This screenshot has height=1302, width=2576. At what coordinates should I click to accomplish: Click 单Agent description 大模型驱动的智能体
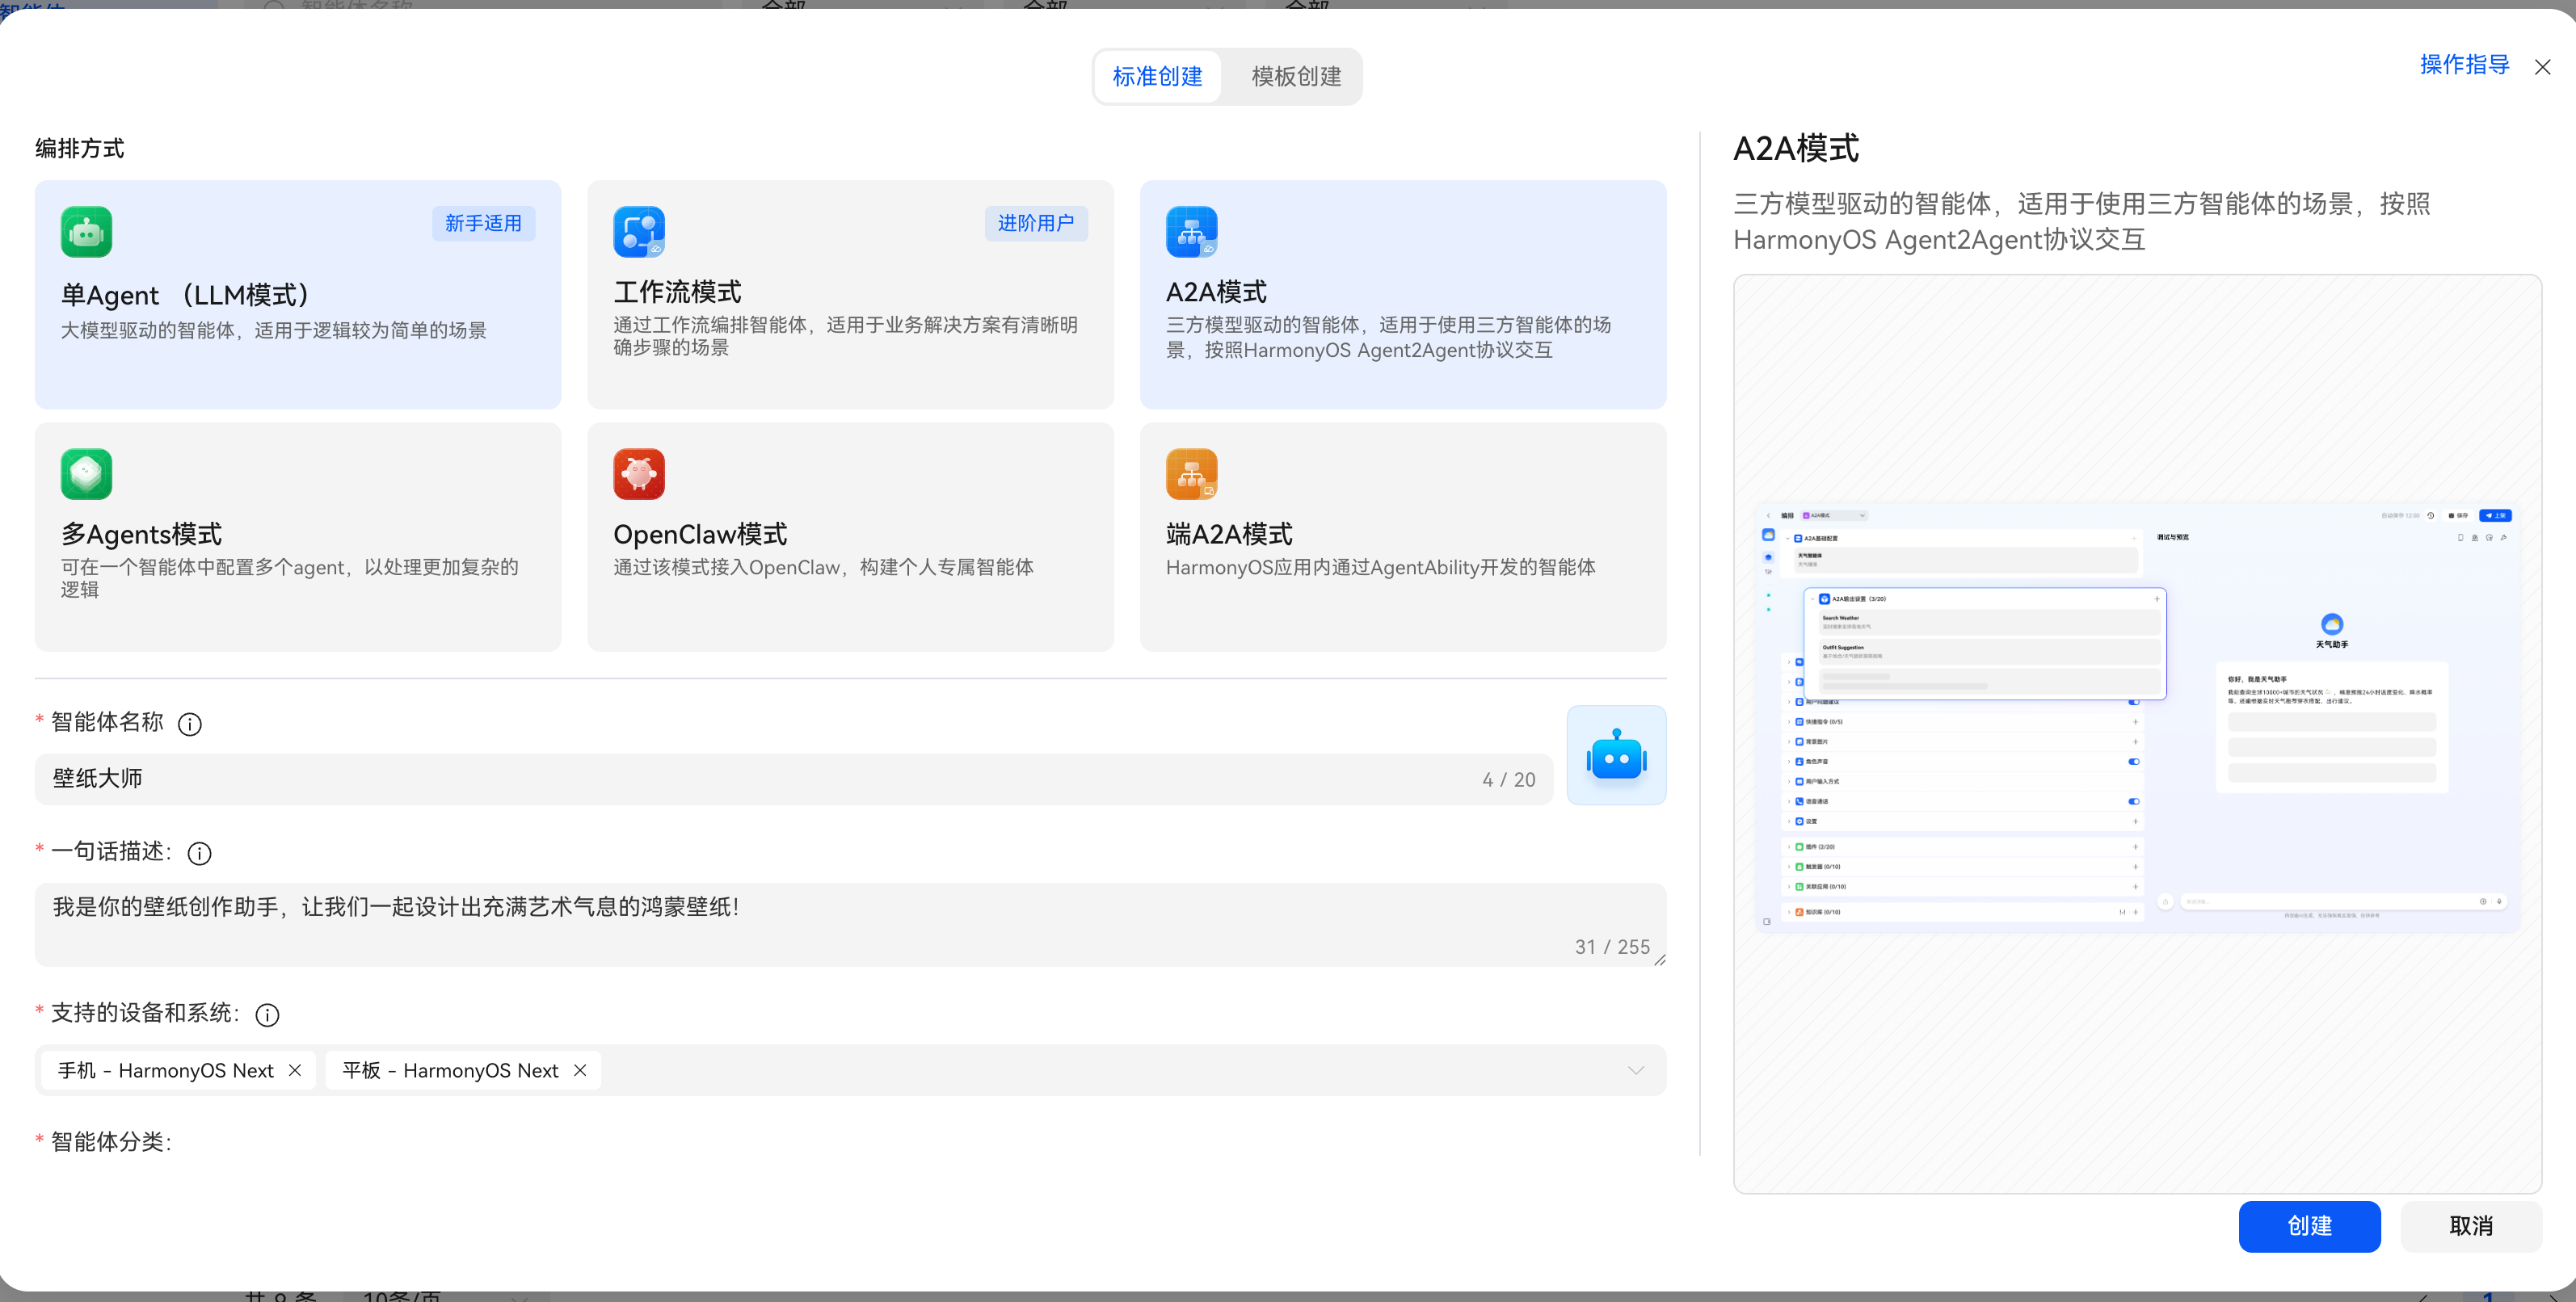pyautogui.click(x=273, y=330)
